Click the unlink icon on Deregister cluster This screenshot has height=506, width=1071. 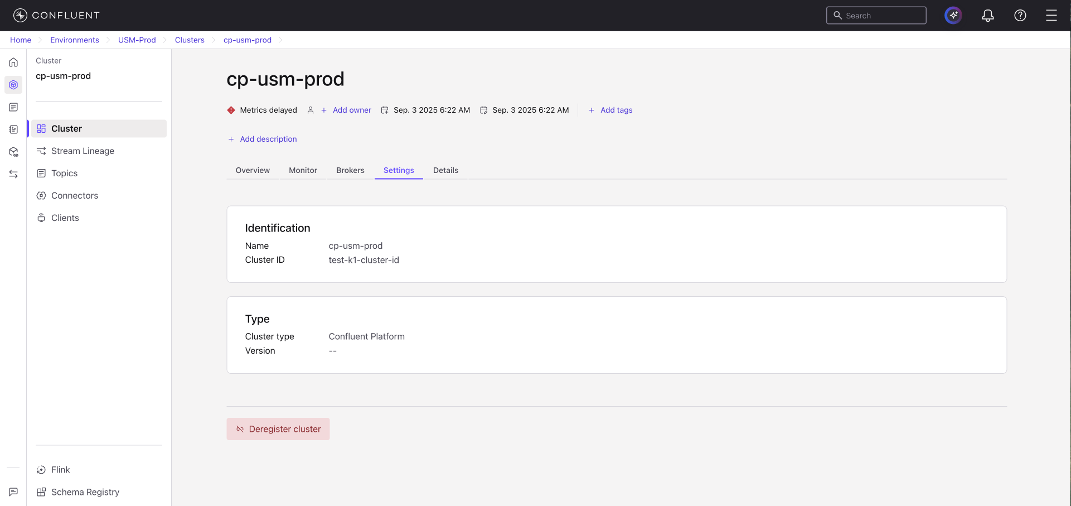(x=240, y=429)
